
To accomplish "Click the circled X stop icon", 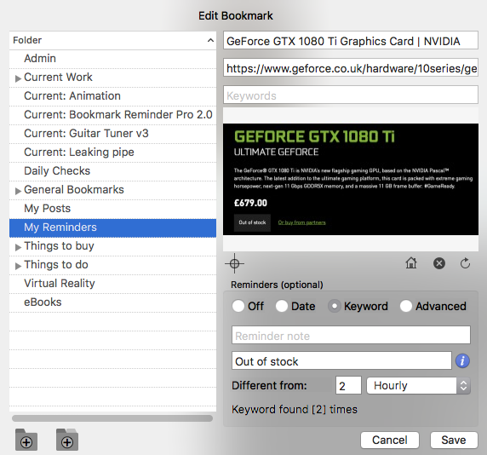I will pyautogui.click(x=438, y=263).
